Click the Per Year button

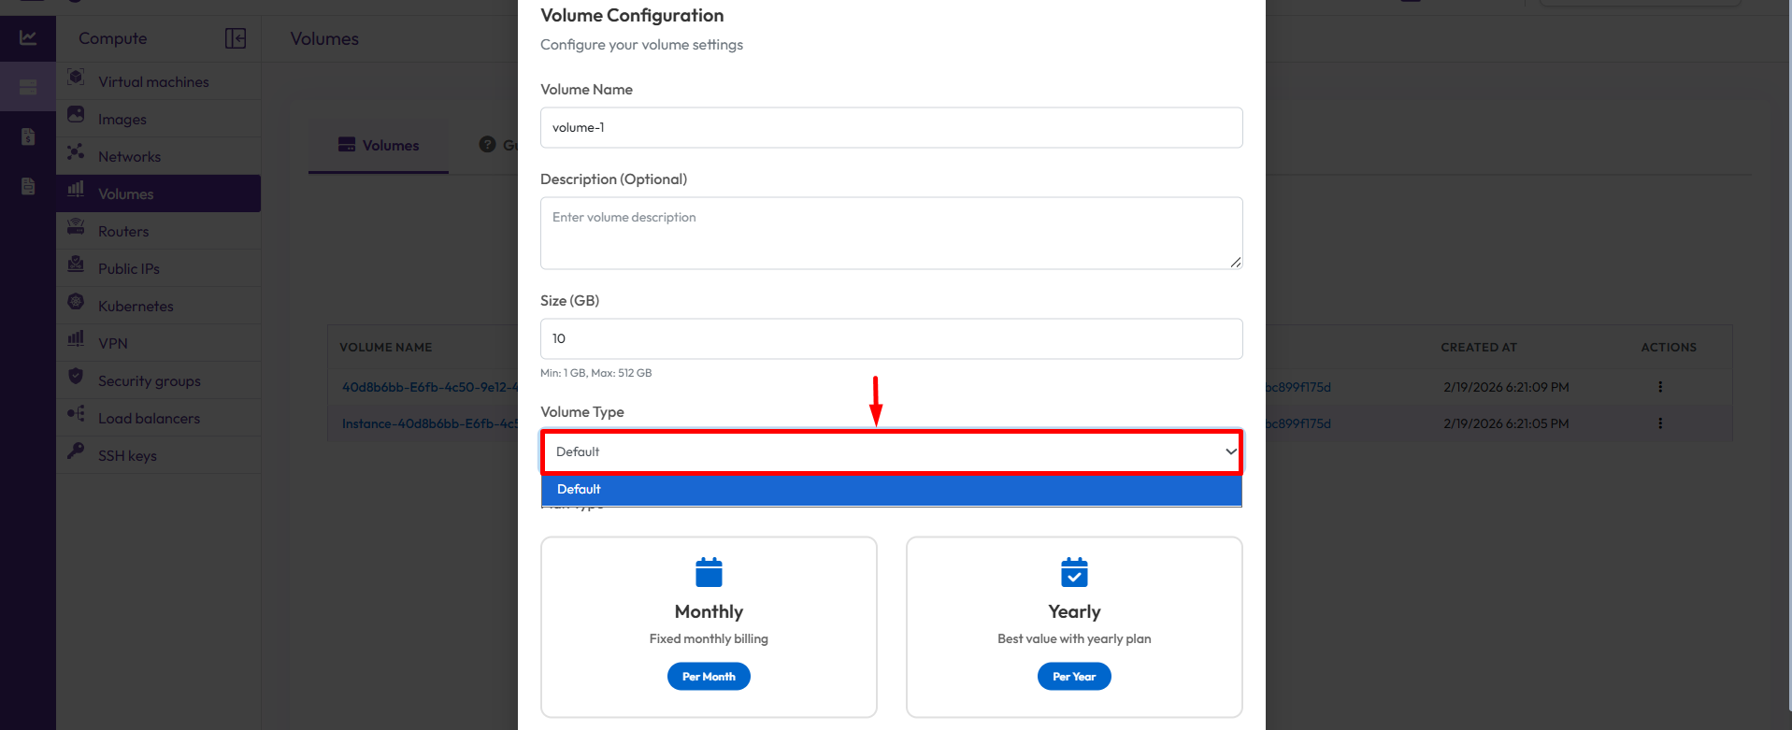click(x=1074, y=677)
